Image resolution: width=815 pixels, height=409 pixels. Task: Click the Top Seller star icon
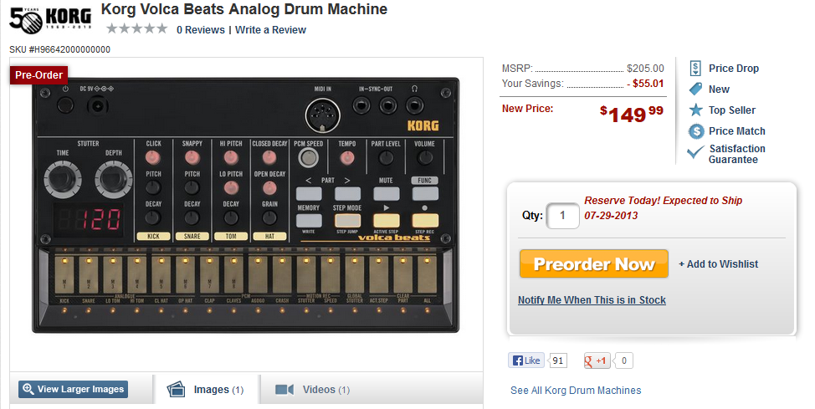[x=695, y=110]
